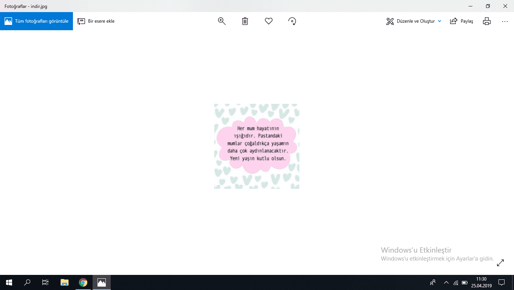Click Tüm fotoğrafları görüntüle button

(36, 21)
